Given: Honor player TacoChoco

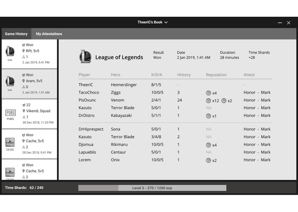Looking at the screenshot, I should point(250,92).
